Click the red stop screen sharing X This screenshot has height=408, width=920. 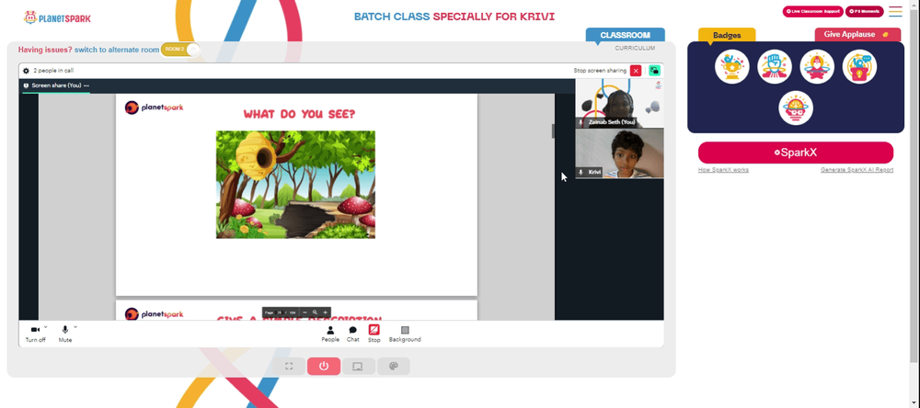pos(636,71)
